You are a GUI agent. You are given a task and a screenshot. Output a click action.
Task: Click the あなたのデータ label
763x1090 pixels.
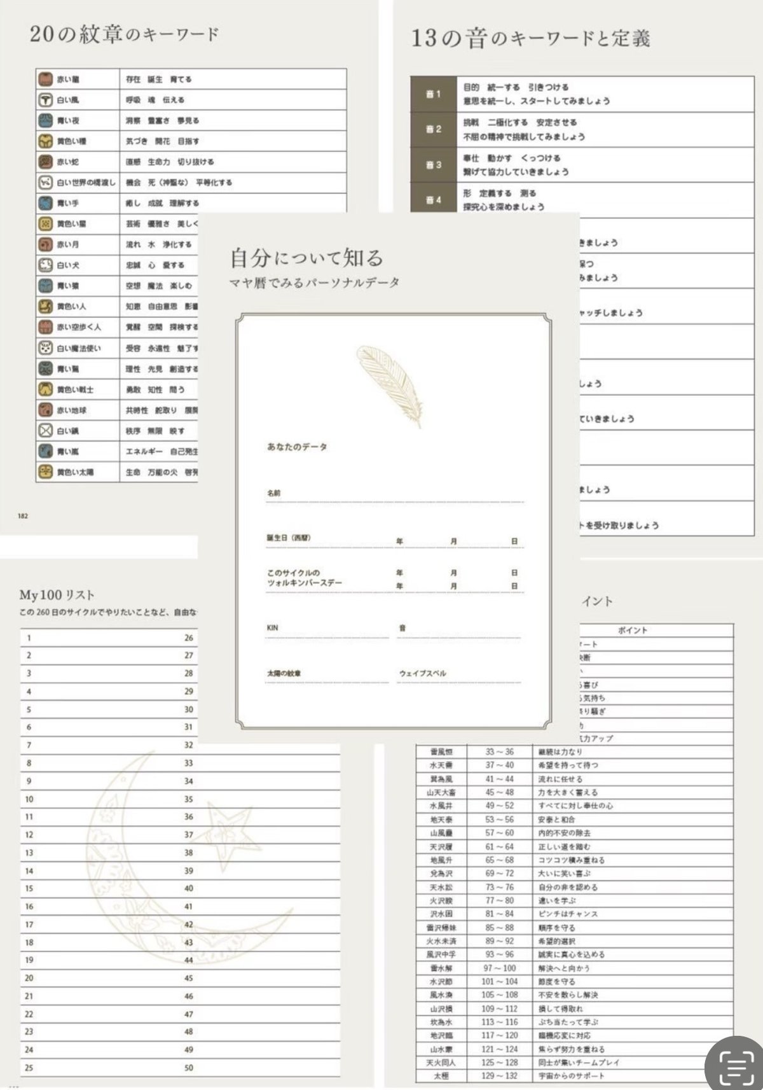click(297, 447)
